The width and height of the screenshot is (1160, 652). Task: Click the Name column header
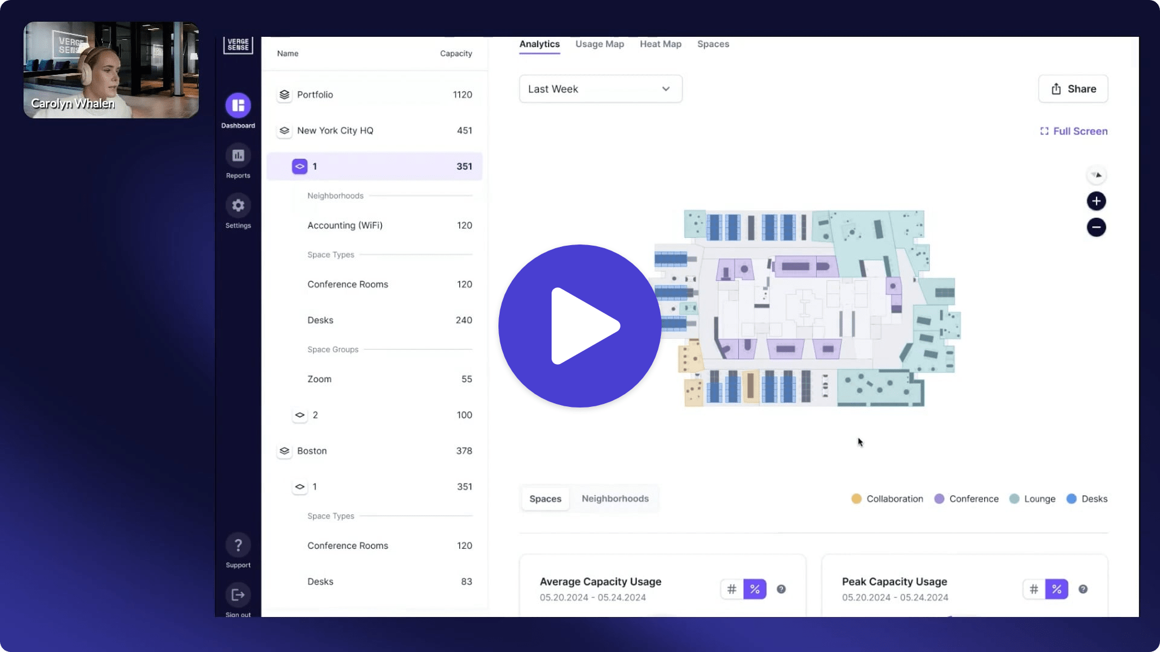[288, 54]
